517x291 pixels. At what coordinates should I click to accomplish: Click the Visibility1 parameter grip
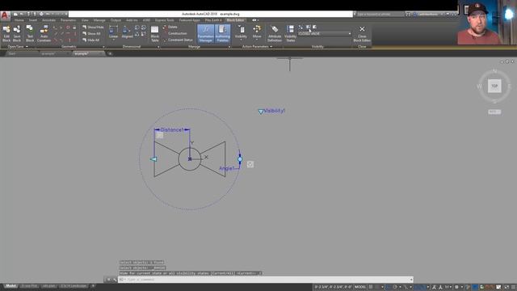pos(260,112)
